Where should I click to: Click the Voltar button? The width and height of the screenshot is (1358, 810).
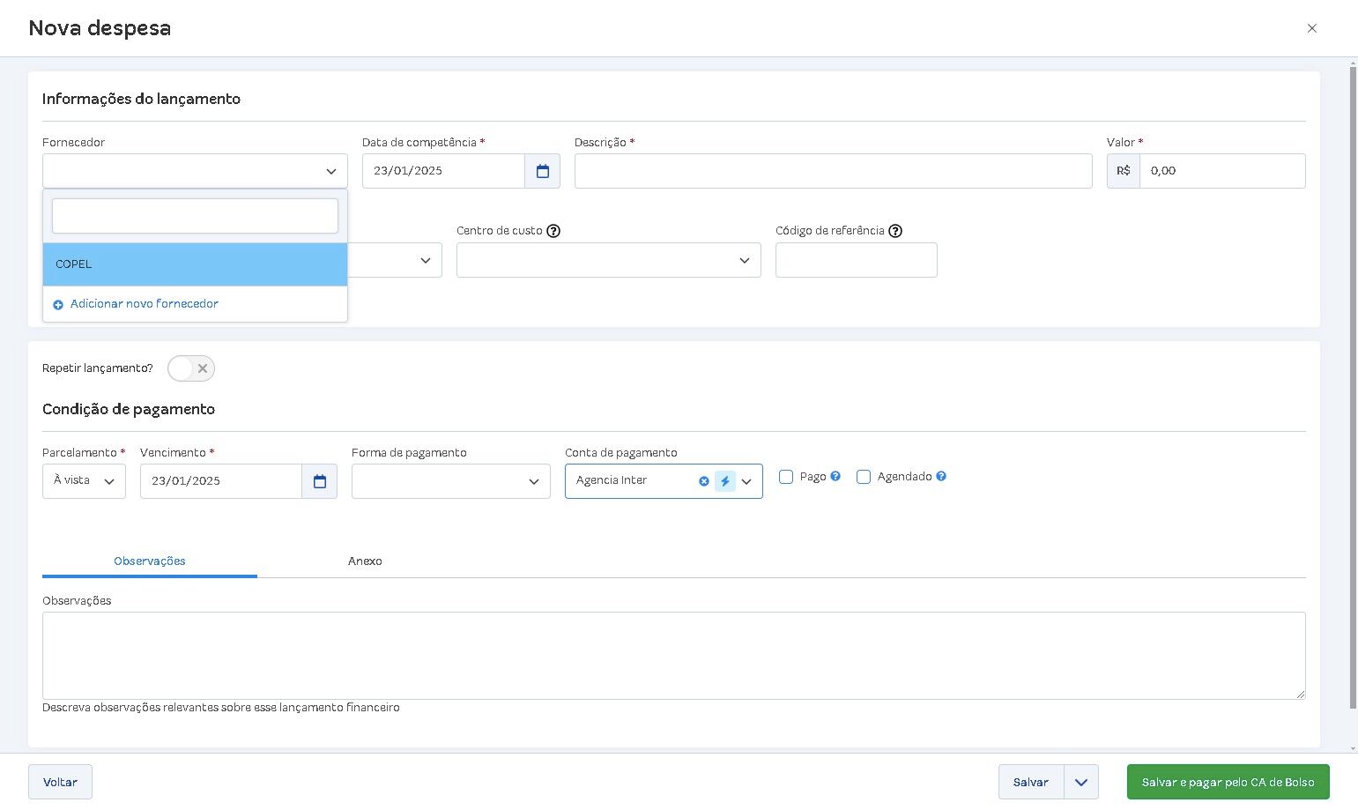(x=60, y=782)
